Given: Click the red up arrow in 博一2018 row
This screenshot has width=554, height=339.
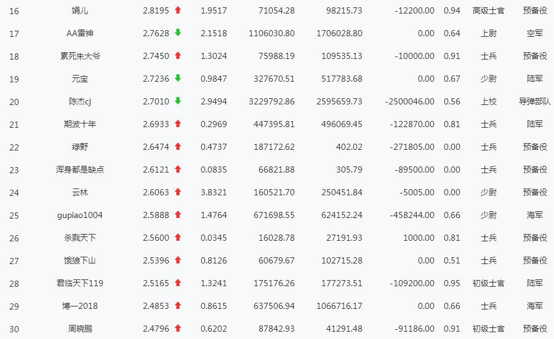Looking at the screenshot, I should click(x=178, y=305).
